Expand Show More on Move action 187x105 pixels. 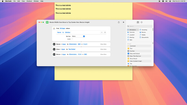coord(104,49)
